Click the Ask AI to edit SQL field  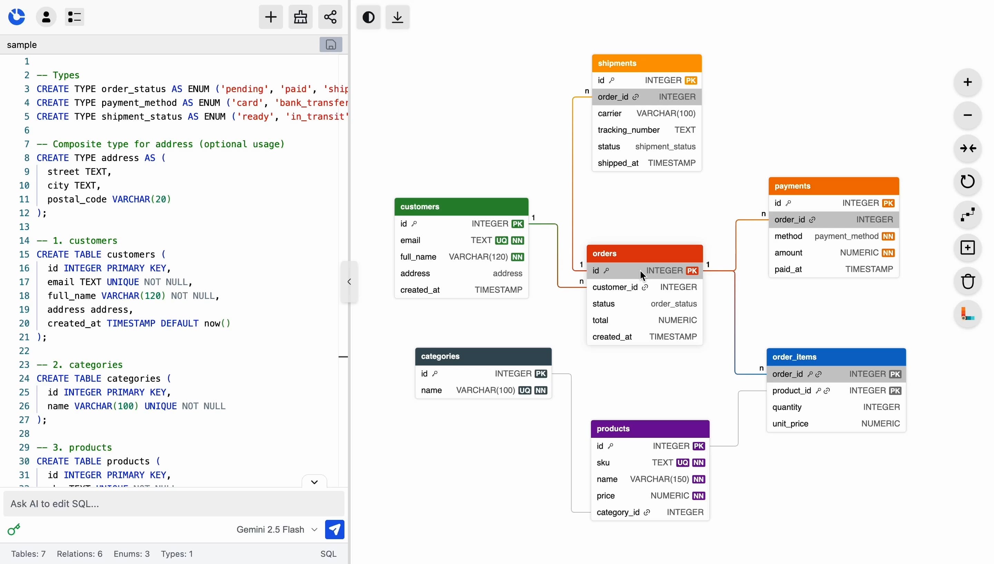click(174, 504)
